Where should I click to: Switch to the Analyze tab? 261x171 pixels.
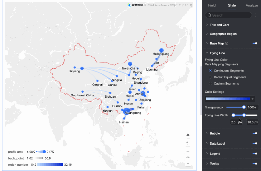coord(252,5)
